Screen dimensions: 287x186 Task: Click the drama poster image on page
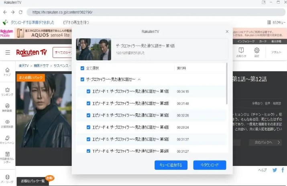point(44,110)
